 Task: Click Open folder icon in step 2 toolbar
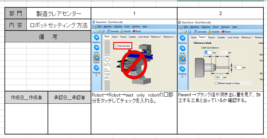[185, 31]
